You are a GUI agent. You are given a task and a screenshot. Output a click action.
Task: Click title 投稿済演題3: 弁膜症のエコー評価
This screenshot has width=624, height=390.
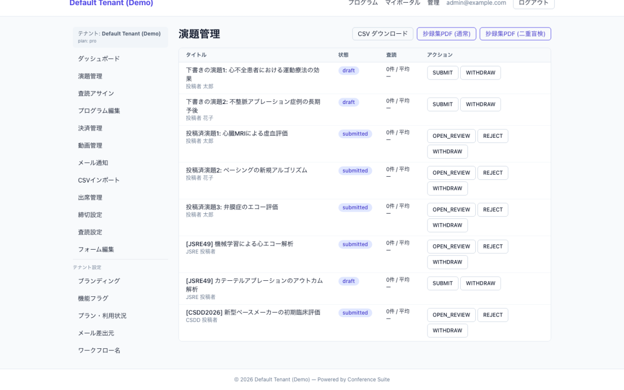232,207
